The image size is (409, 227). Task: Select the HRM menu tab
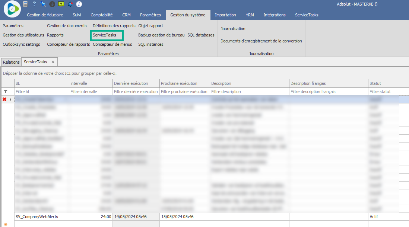[x=250, y=15]
